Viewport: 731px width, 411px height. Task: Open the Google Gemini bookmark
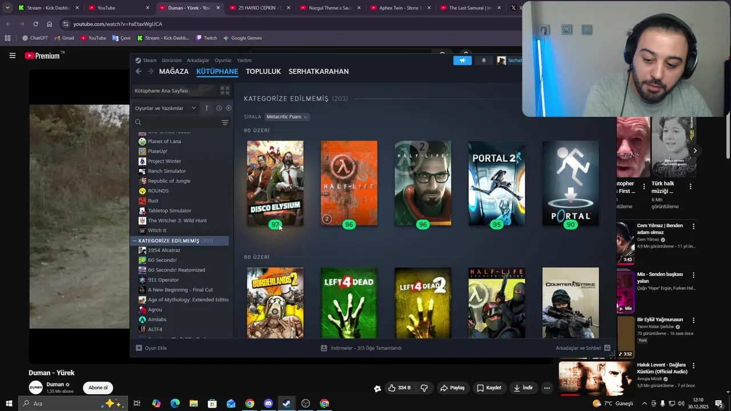point(242,38)
